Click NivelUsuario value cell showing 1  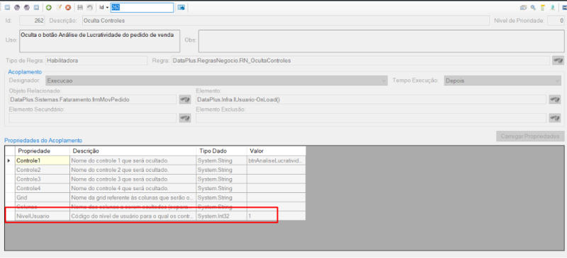[276, 216]
